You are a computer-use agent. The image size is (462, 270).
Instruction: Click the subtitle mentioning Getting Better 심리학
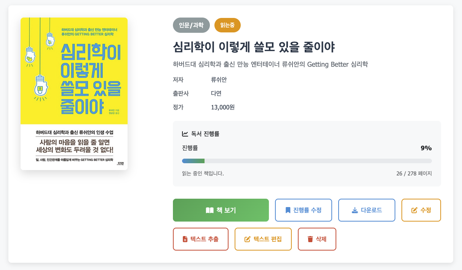click(270, 64)
